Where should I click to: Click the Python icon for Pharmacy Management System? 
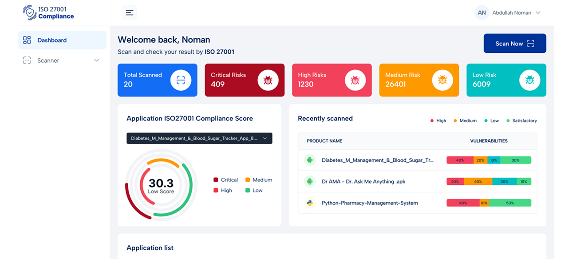click(310, 203)
